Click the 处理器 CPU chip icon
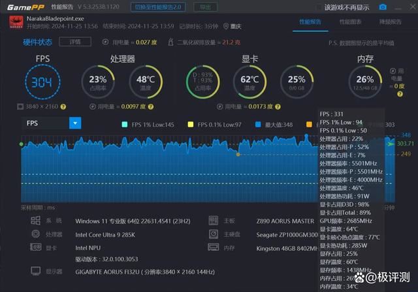Image resolution: width=418 pixels, height=292 pixels. [36, 234]
